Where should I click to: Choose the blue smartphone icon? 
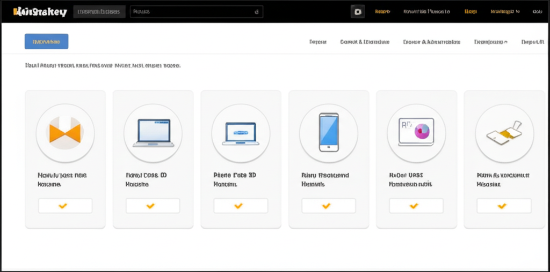[329, 132]
